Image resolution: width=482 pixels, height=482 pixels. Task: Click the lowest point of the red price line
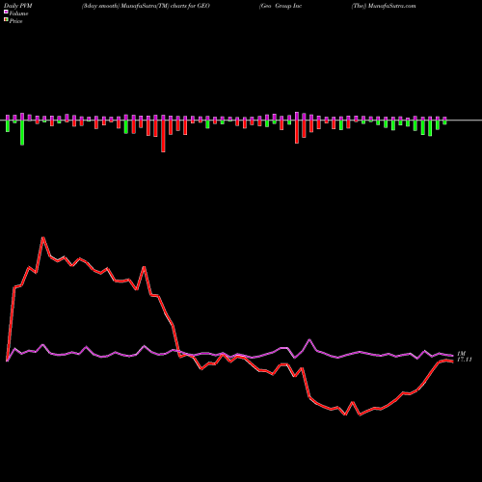click(360, 415)
